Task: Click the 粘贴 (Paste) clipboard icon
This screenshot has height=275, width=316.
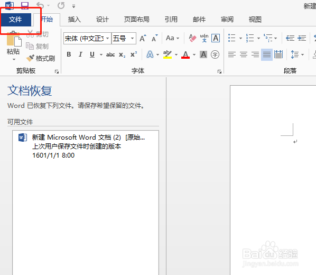Action: [x=14, y=39]
